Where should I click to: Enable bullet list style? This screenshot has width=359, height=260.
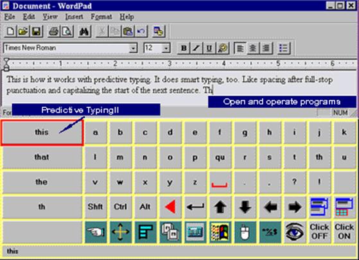coord(284,48)
